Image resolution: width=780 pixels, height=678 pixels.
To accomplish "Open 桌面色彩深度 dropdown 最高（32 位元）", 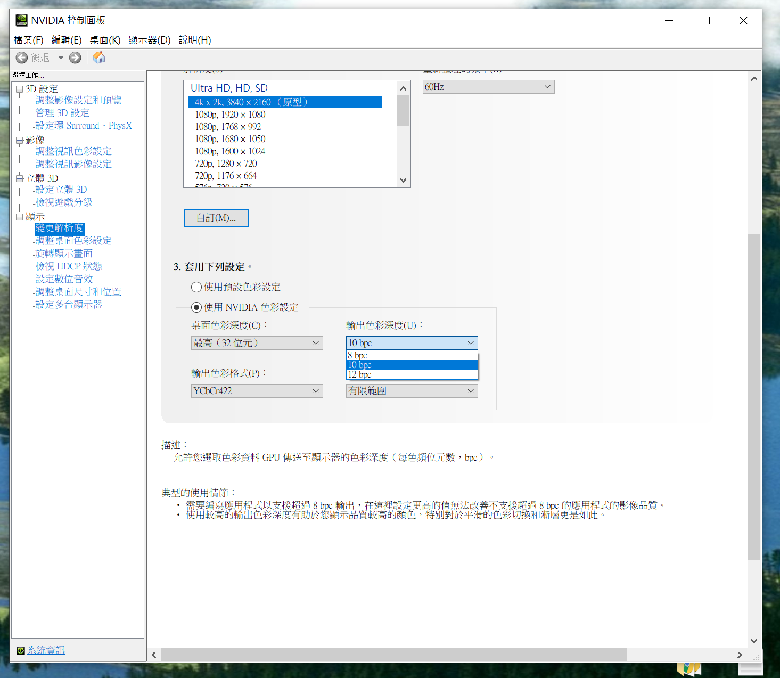I will click(x=257, y=343).
